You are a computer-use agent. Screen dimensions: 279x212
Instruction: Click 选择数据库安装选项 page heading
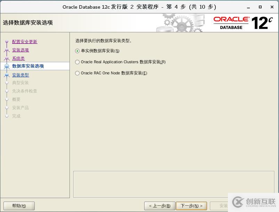[28, 23]
